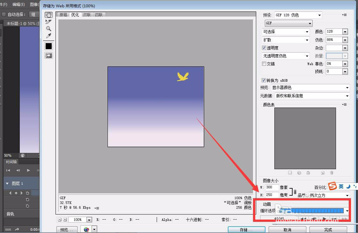Open the optimize preset flyout menu icon

[x=345, y=15]
